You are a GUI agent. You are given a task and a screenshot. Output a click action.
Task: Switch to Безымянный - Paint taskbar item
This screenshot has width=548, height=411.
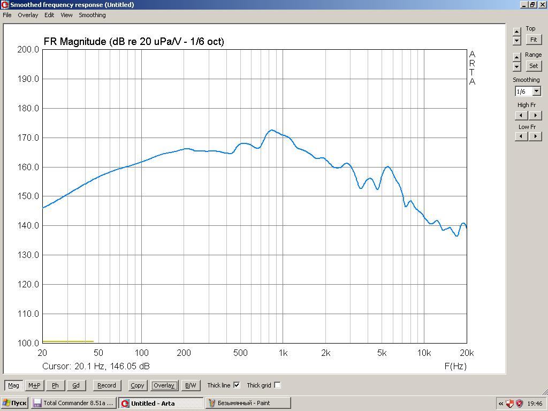click(x=248, y=403)
